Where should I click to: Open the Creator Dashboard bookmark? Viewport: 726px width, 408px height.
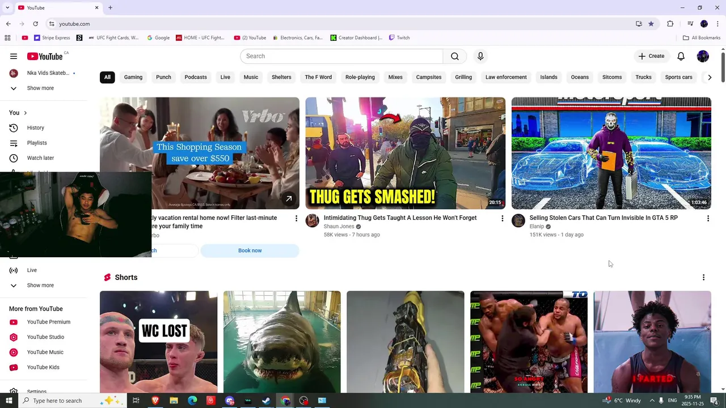(x=357, y=38)
